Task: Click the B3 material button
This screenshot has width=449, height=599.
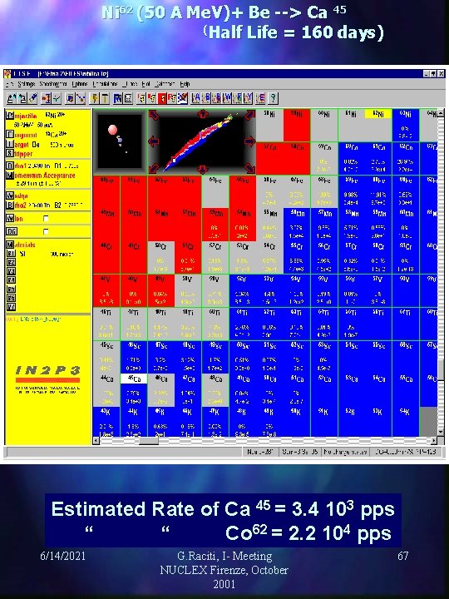Action: [11, 271]
